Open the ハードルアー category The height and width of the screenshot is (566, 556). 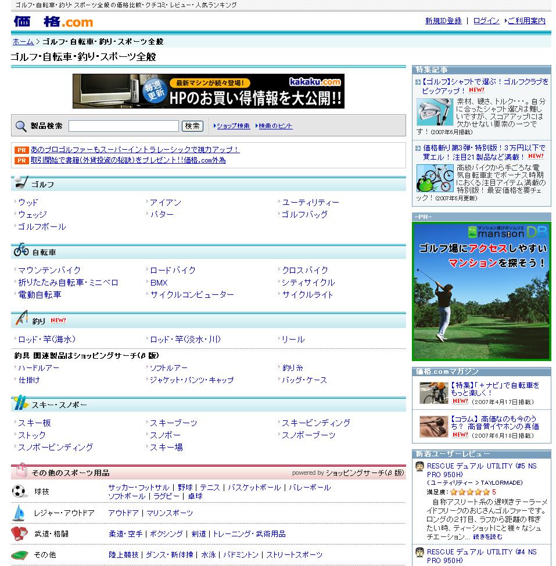39,368
